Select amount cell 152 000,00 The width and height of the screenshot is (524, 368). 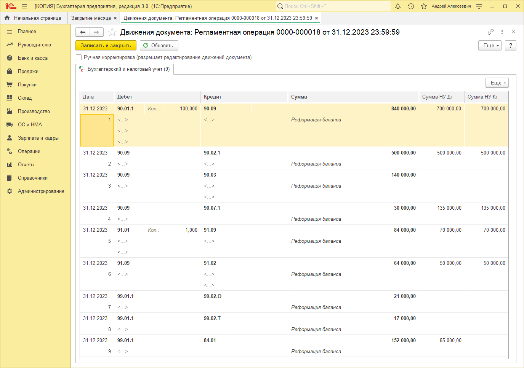point(403,341)
